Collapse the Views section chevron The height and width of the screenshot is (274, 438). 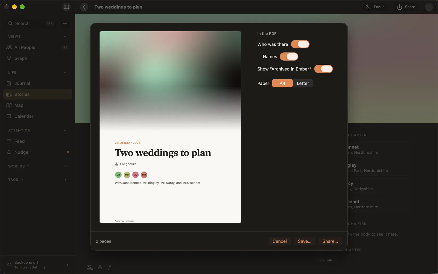click(x=65, y=36)
